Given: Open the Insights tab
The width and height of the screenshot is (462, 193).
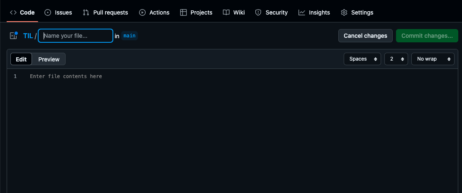Looking at the screenshot, I should tap(314, 12).
